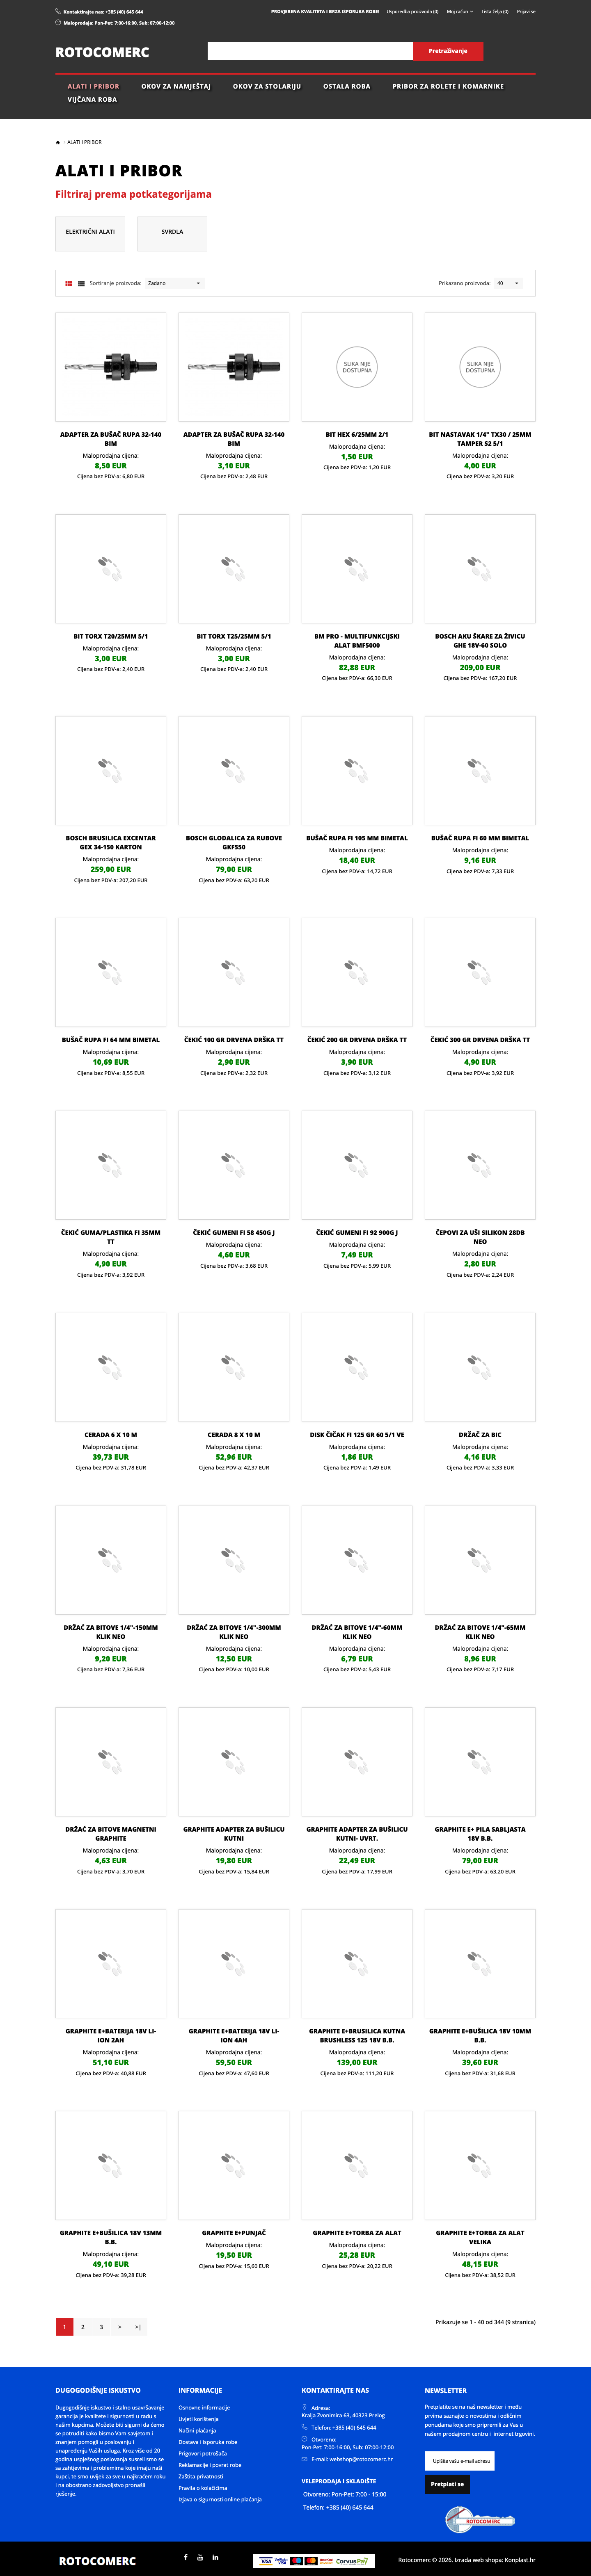Open the Ostala roba menu item
This screenshot has height=2576, width=591.
[346, 86]
